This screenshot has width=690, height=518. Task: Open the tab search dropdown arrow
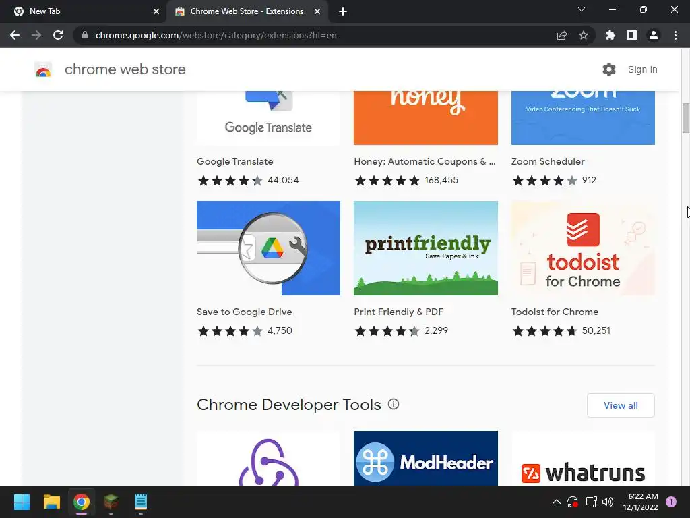[x=582, y=9]
